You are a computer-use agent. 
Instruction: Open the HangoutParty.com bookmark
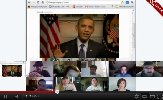click(x=37, y=7)
